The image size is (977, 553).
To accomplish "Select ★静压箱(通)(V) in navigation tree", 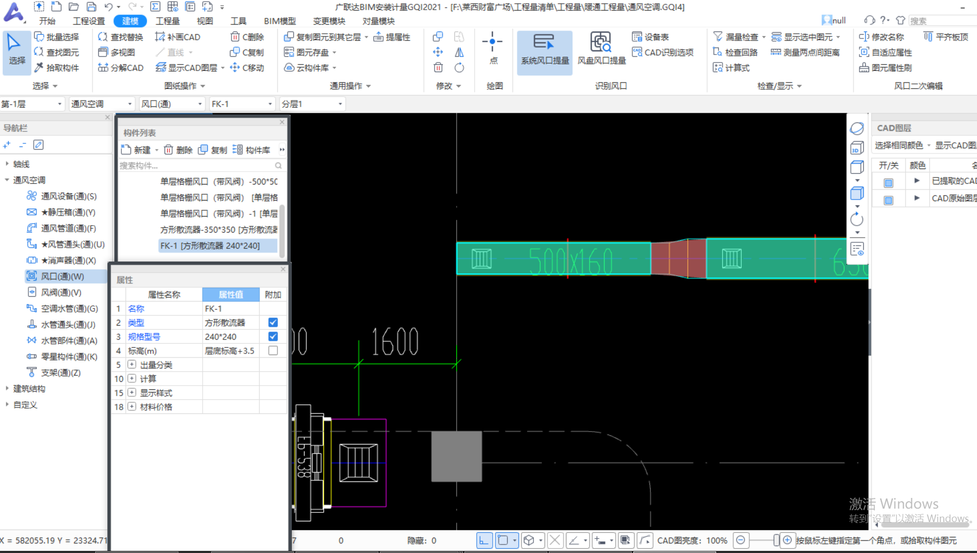I will pyautogui.click(x=61, y=212).
